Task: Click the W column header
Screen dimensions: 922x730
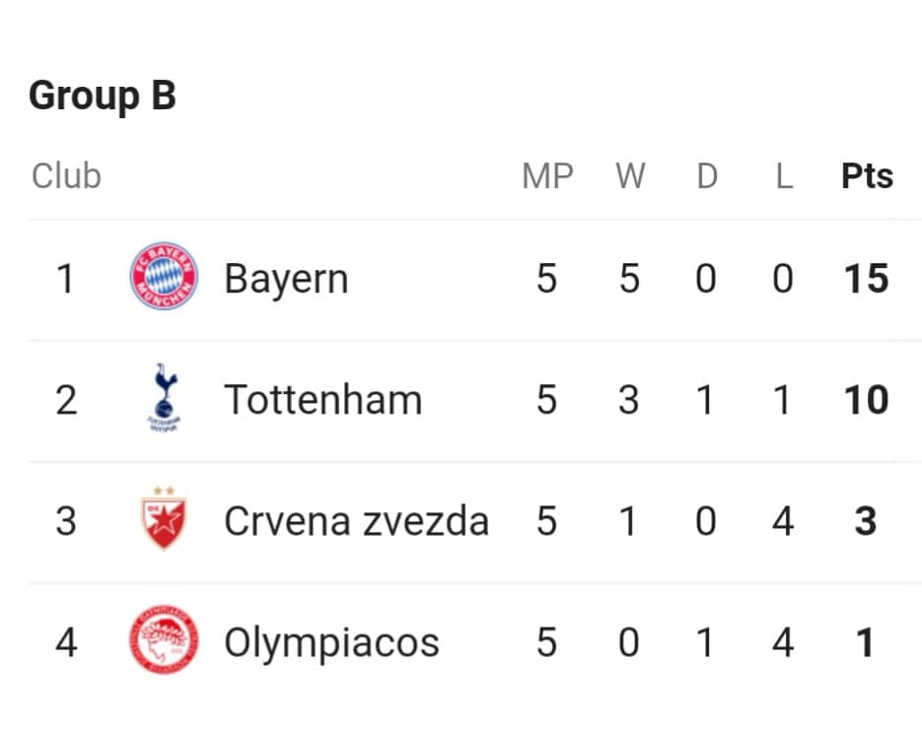Action: coord(630,175)
